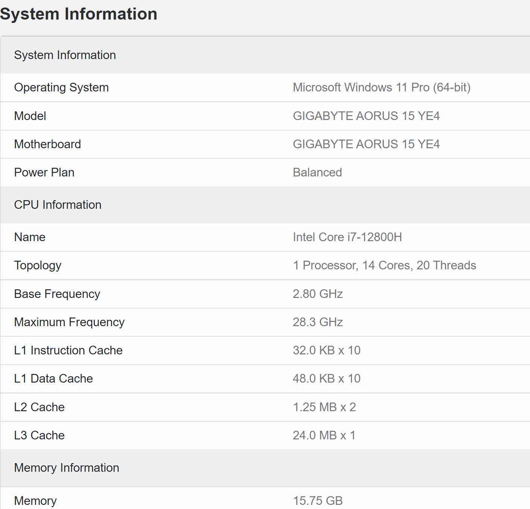Click the 15.75 GB memory value

[318, 501]
